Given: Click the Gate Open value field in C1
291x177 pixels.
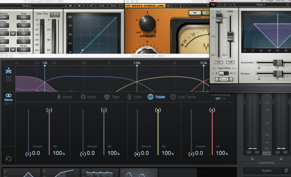Looking at the screenshot, I should [x=24, y=33].
